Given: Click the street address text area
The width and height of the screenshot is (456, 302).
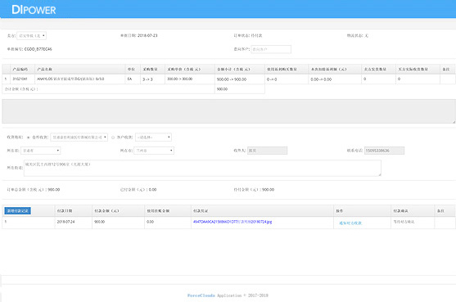Looking at the screenshot, I should [202, 168].
